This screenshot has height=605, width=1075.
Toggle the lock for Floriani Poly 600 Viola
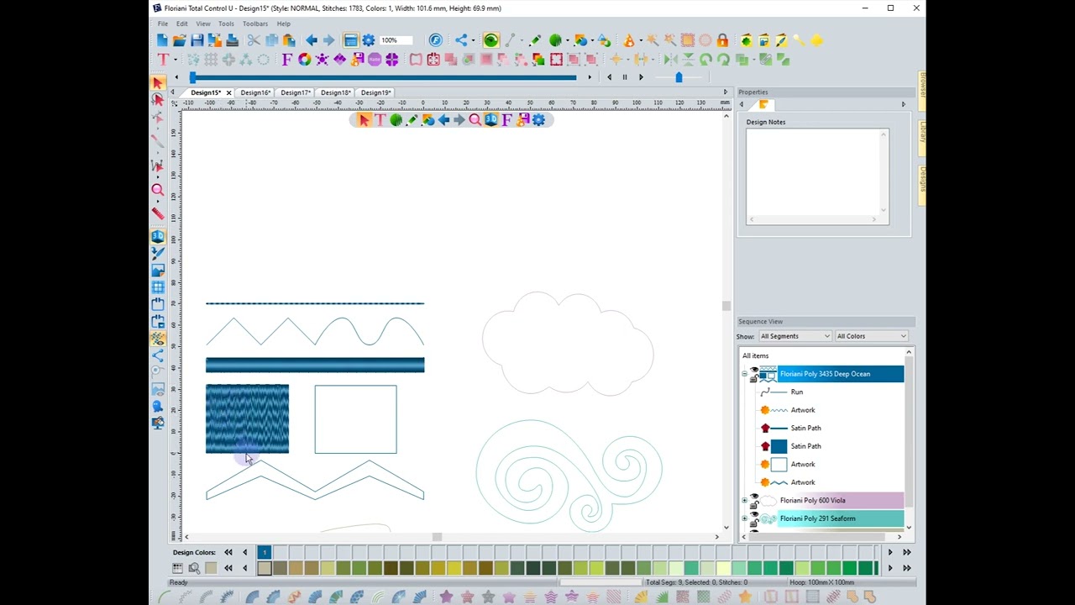(x=753, y=505)
